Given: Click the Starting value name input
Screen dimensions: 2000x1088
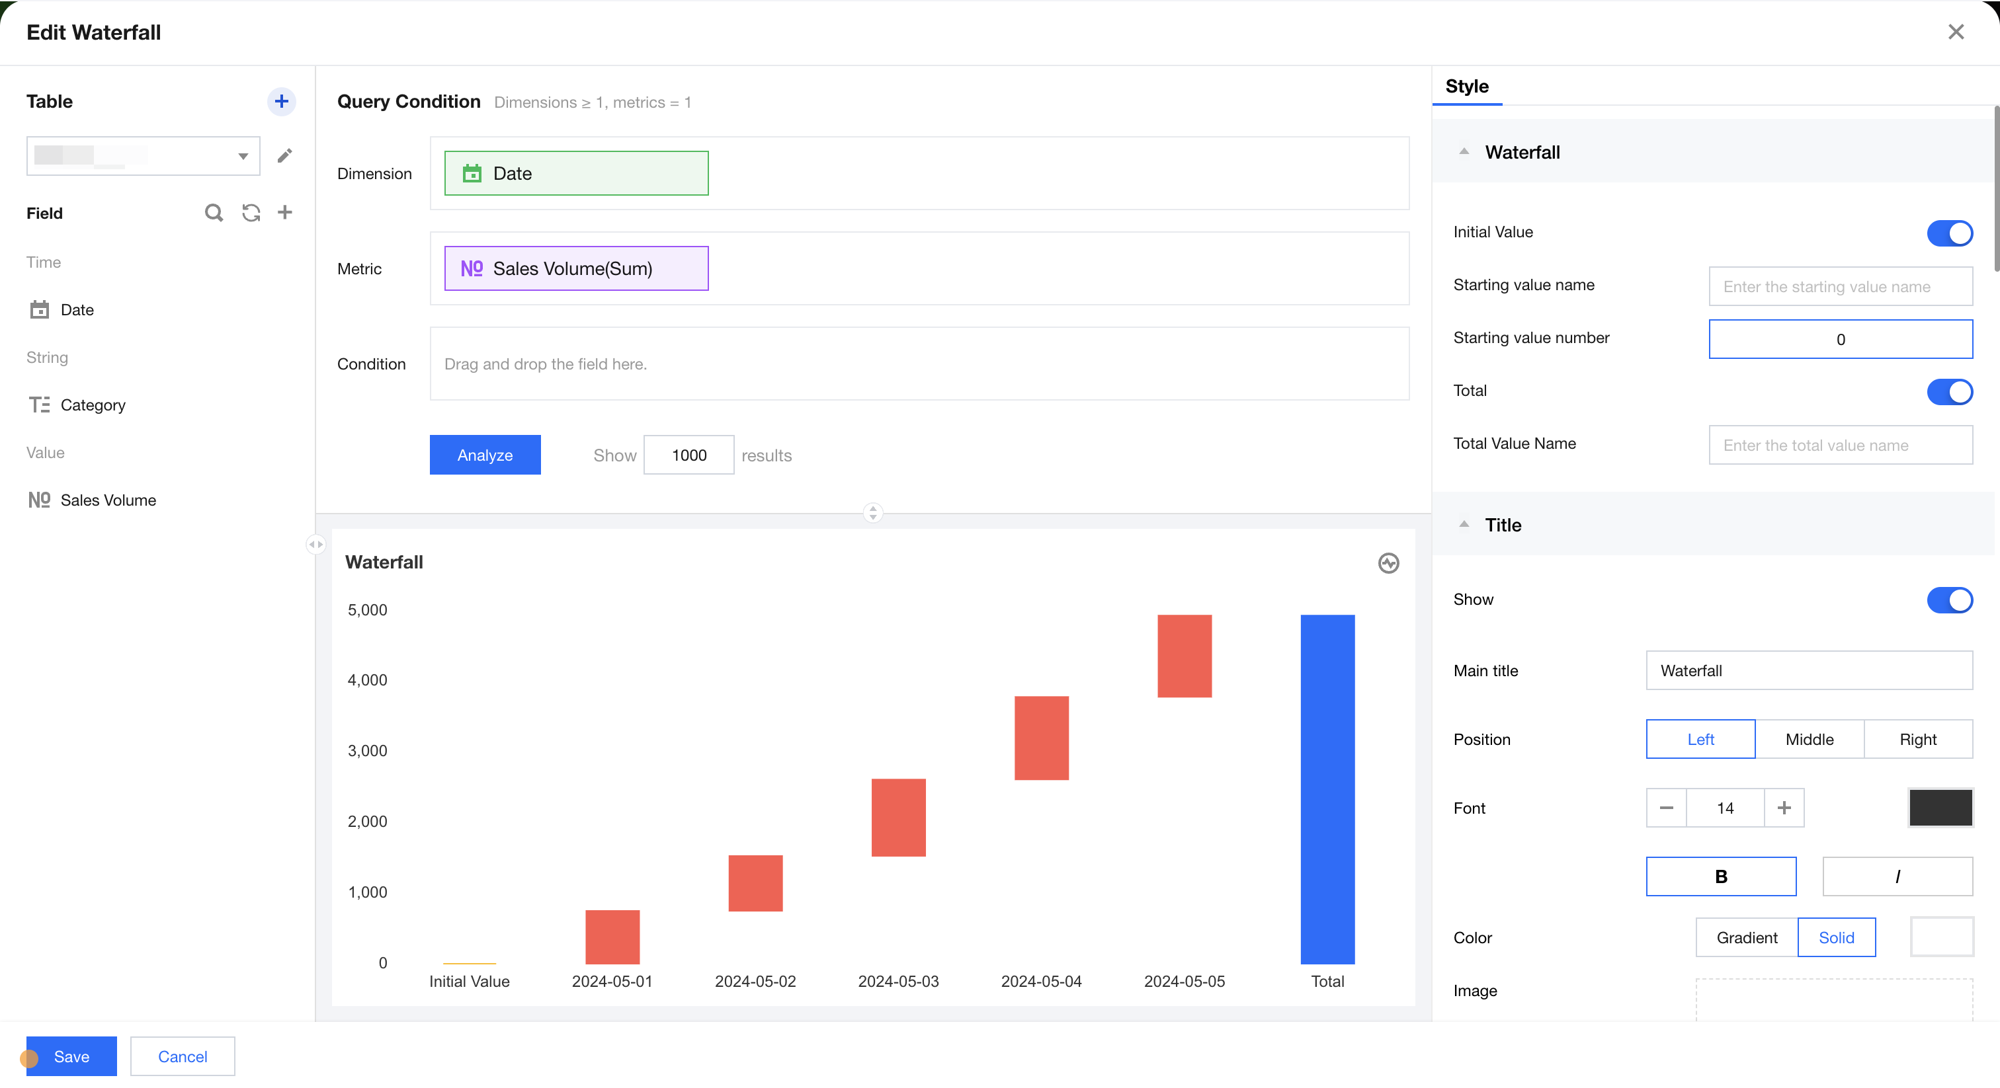Looking at the screenshot, I should pos(1840,286).
